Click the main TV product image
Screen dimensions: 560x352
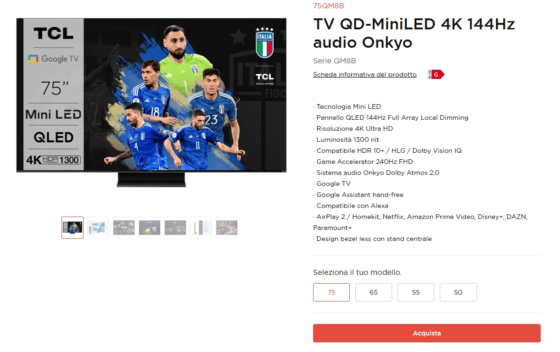pos(151,102)
